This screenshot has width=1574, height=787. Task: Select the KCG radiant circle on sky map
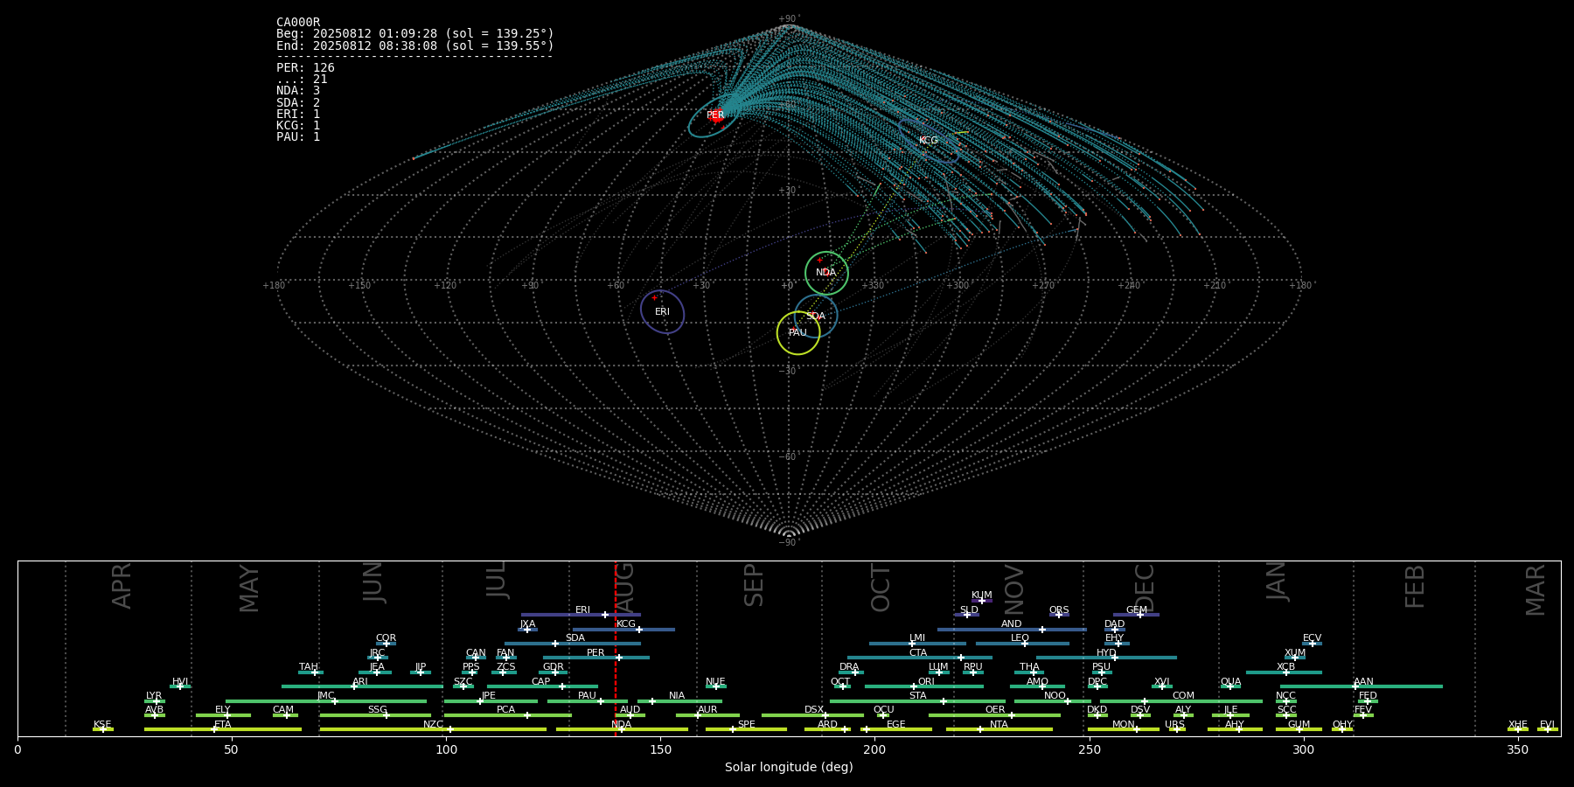[x=929, y=140]
